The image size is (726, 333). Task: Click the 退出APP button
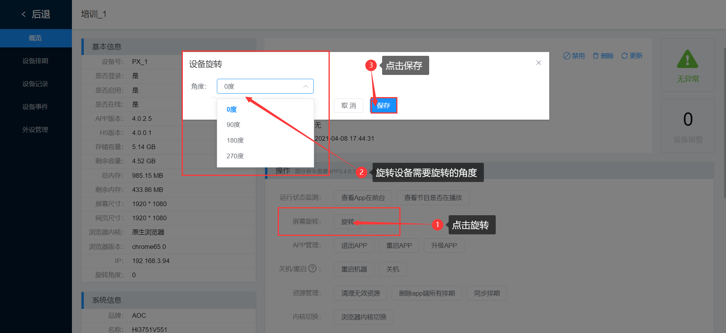(354, 245)
